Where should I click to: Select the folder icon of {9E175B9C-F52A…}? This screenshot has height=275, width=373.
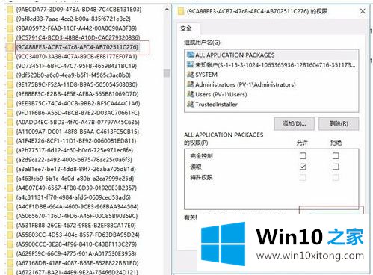coord(10,84)
